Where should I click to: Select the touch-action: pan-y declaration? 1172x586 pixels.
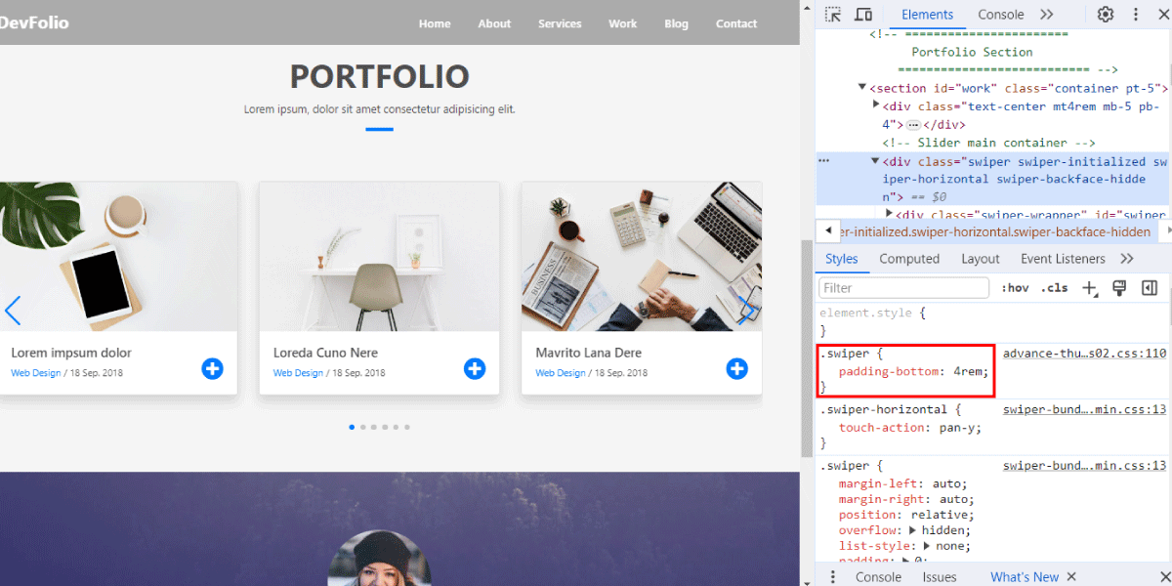point(910,428)
